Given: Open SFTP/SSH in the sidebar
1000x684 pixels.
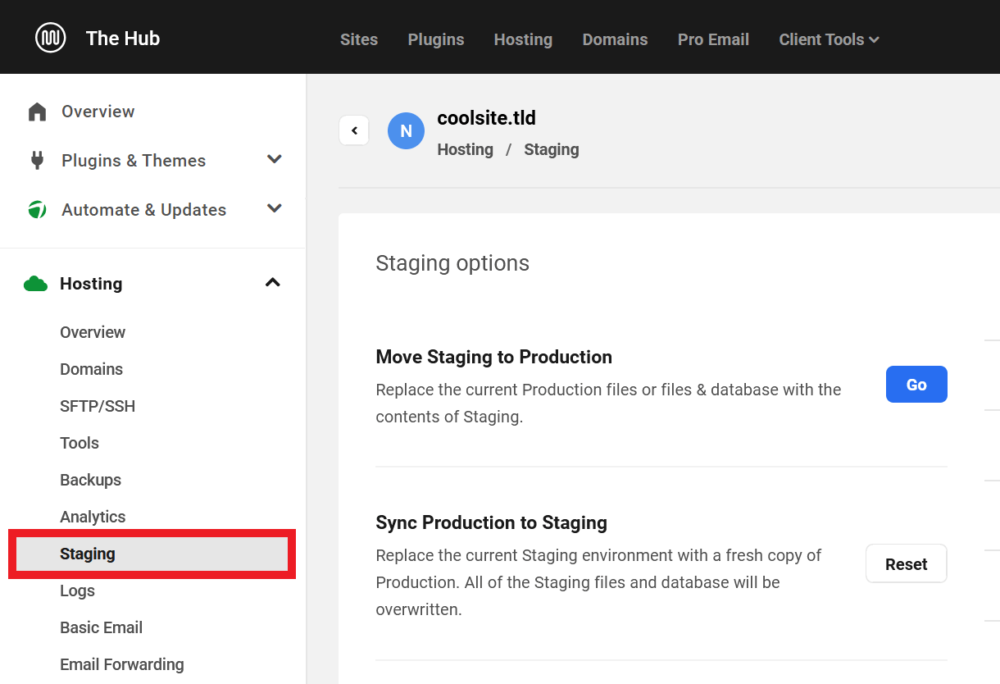Looking at the screenshot, I should [98, 406].
